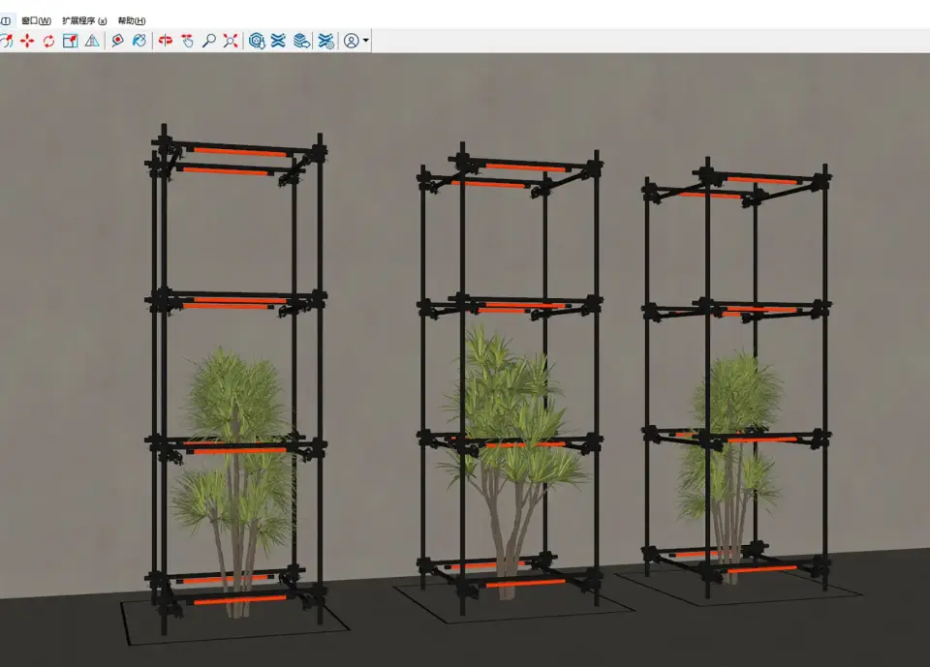
Task: Activate the Scale tool
Action: 71,41
